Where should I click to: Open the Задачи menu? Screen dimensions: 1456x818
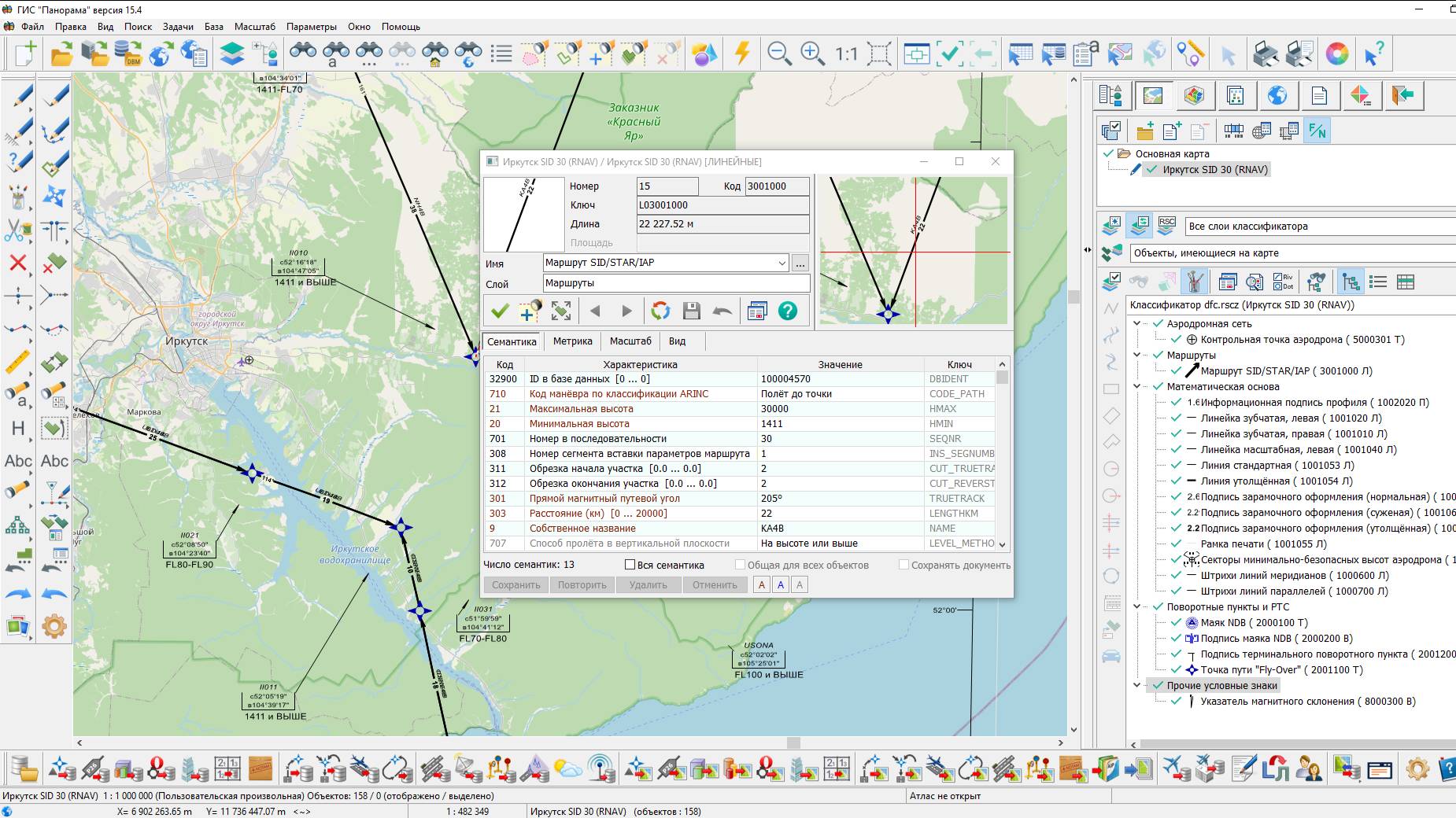[x=178, y=27]
